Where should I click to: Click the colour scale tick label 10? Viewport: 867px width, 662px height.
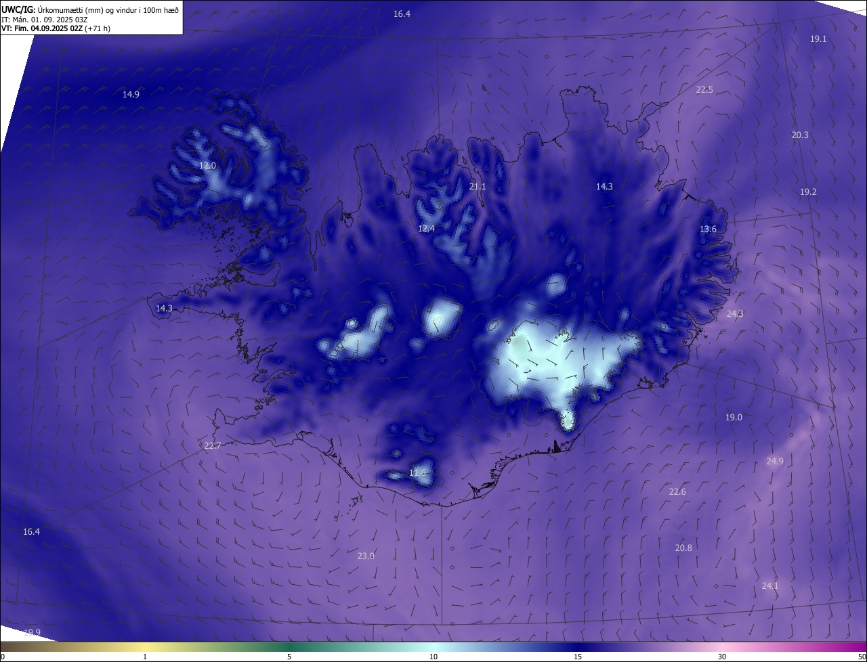[x=433, y=657]
